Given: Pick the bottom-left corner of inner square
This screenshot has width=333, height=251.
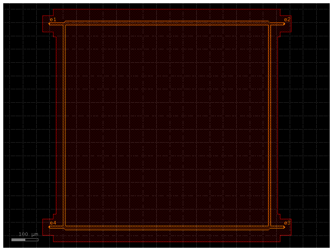Looking at the screenshot, I should (66, 225).
